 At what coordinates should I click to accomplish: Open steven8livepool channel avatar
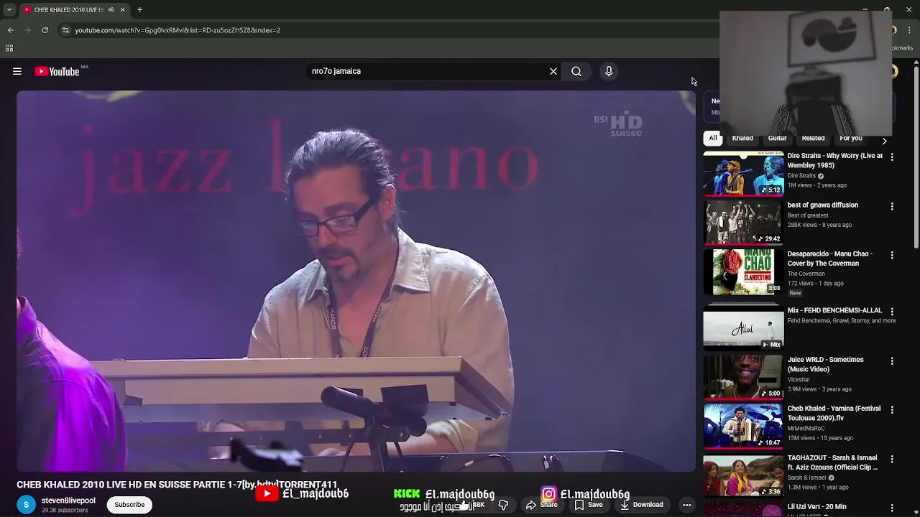[26, 505]
